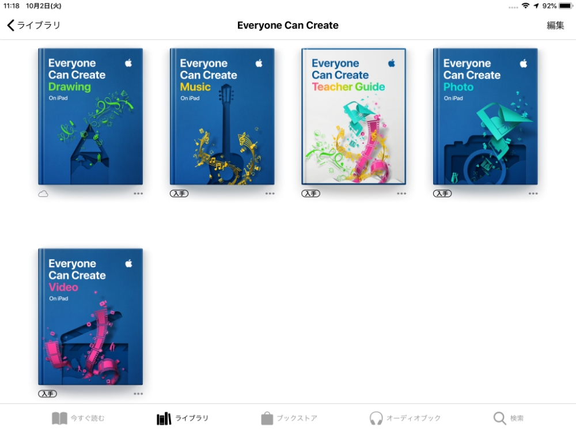Open more options for the Photo book
Viewport: 576px width, 432px height.
[533, 194]
